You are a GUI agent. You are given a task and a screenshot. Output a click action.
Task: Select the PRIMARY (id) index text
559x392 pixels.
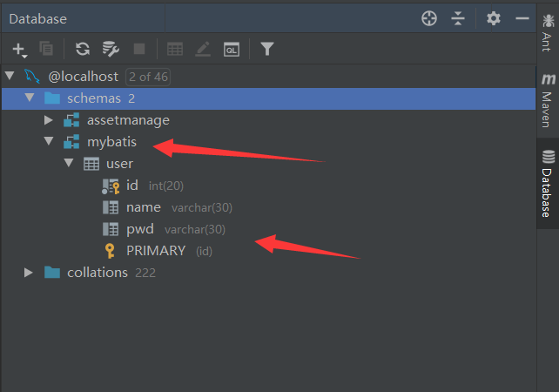(x=169, y=251)
